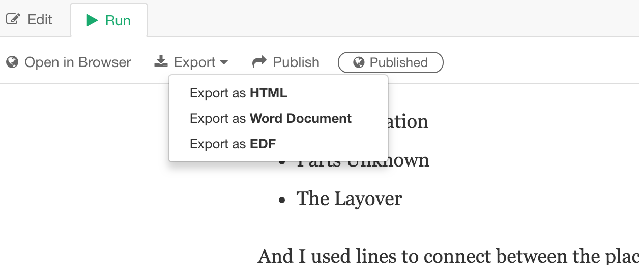Click the download icon next to Export

coord(161,62)
